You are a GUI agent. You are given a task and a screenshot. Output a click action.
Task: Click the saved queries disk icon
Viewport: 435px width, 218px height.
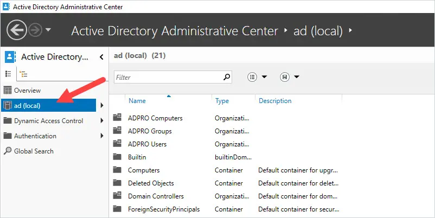(285, 77)
